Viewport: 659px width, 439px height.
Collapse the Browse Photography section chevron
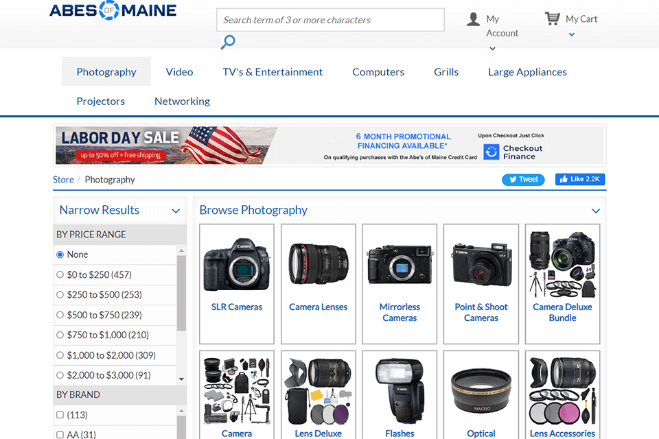pyautogui.click(x=596, y=211)
